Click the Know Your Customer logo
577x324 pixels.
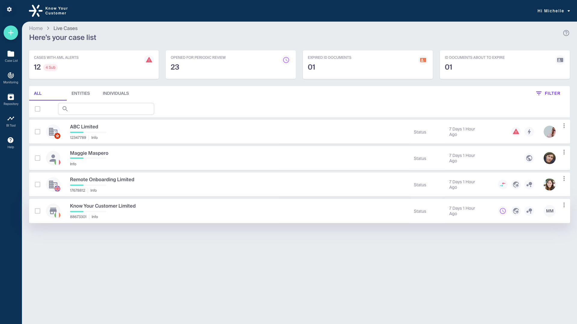click(48, 11)
